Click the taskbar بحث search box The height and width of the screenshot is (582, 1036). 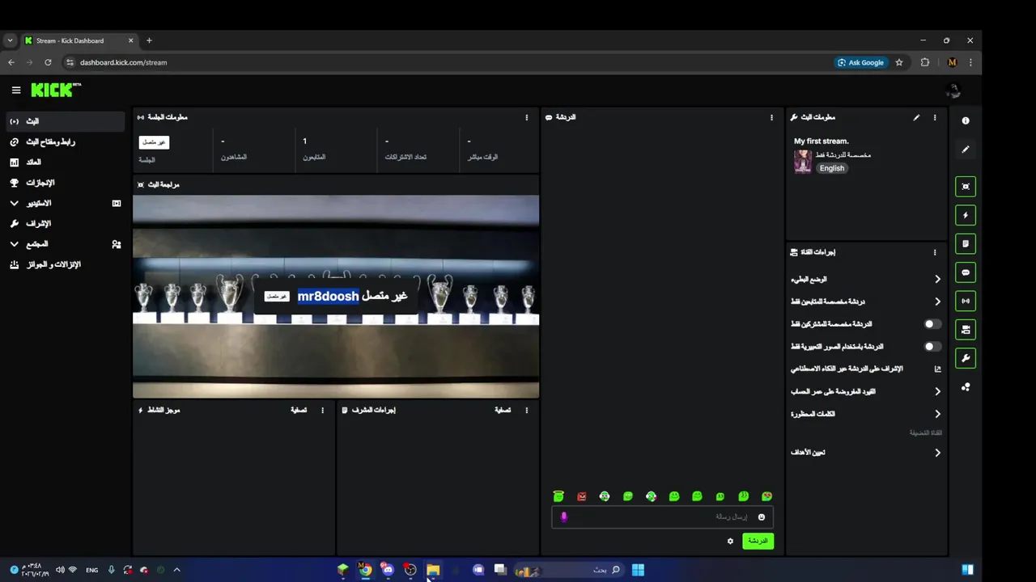coord(570,570)
